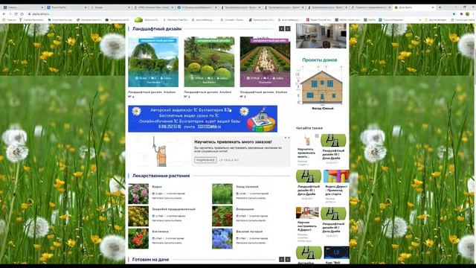Click the Хвощ полевой green plant thumbnail

coord(222,194)
